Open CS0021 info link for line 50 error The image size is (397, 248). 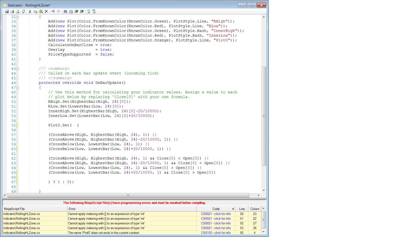pyautogui.click(x=216, y=214)
